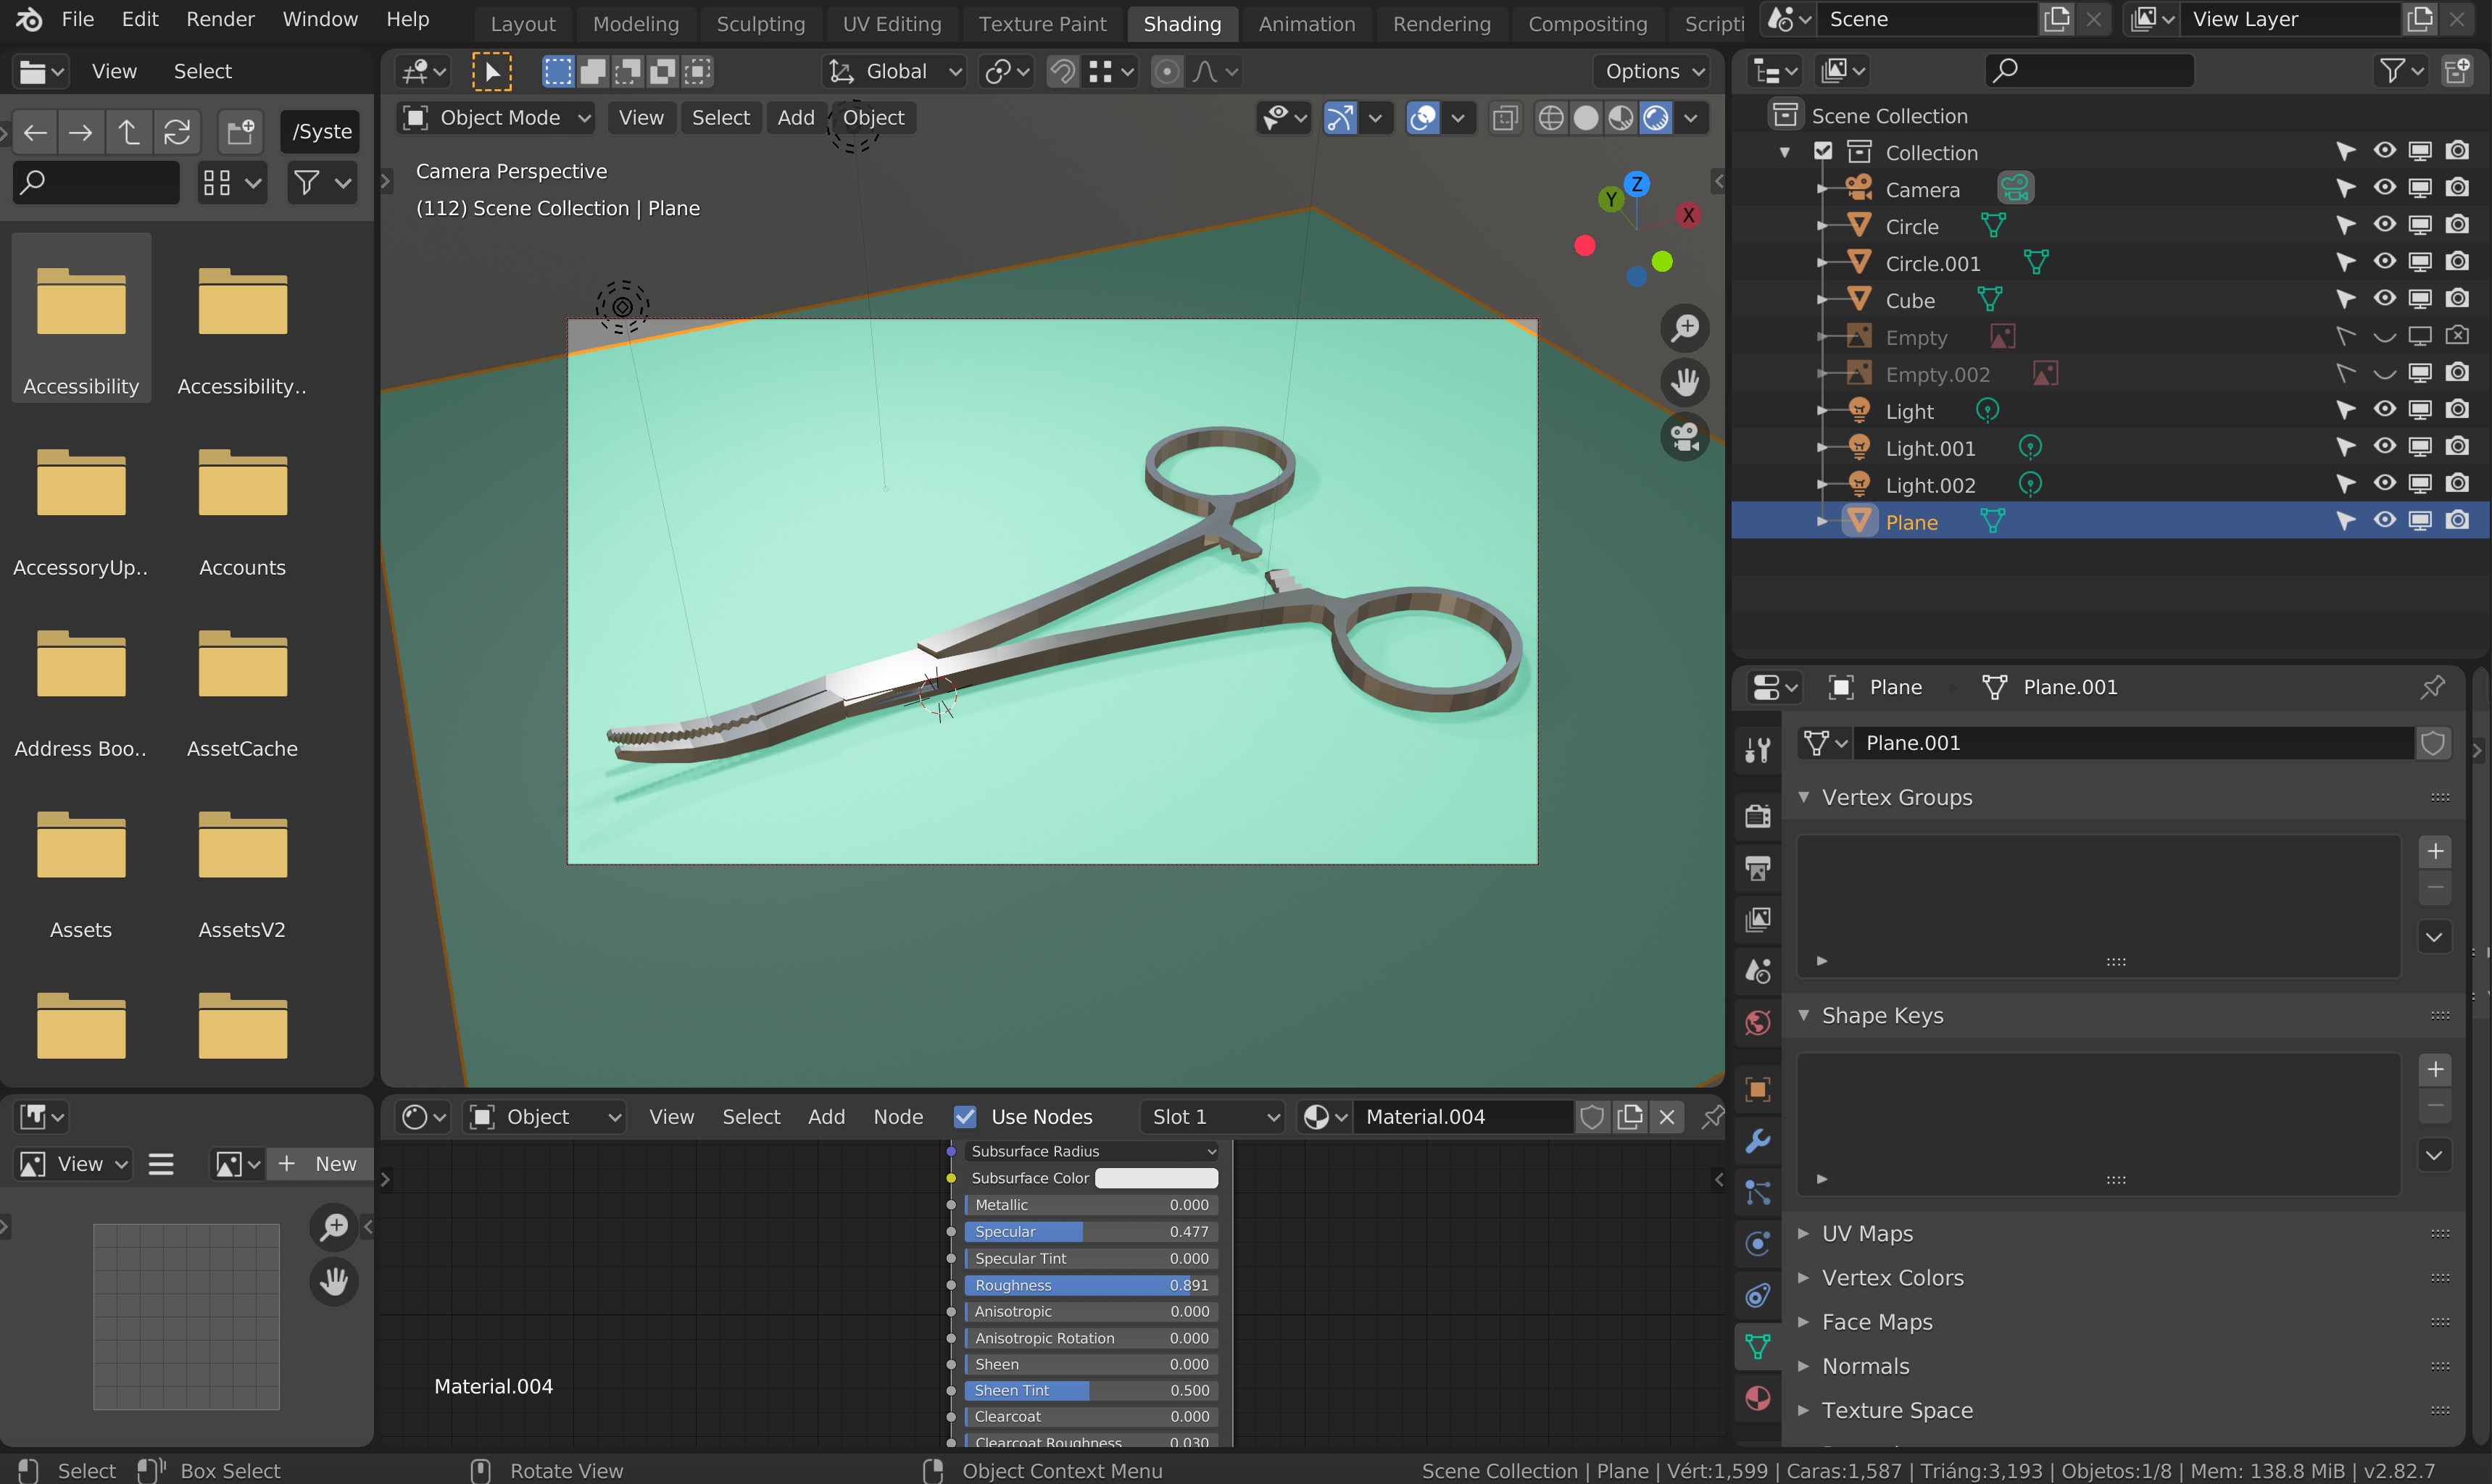This screenshot has height=1484, width=2492.
Task: Open the Render menu
Action: click(220, 19)
